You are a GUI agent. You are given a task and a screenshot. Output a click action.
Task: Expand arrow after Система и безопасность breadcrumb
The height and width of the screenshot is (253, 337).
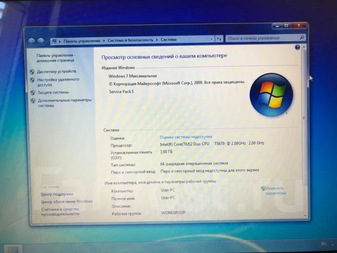coord(157,40)
